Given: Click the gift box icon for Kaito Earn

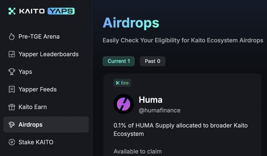Looking at the screenshot, I should 12,107.
